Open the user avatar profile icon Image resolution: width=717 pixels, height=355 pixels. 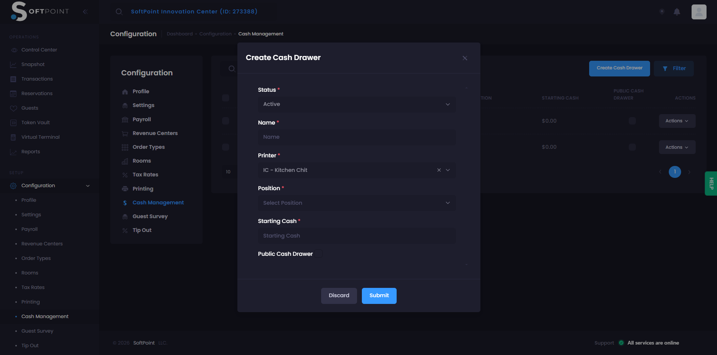[x=699, y=12]
